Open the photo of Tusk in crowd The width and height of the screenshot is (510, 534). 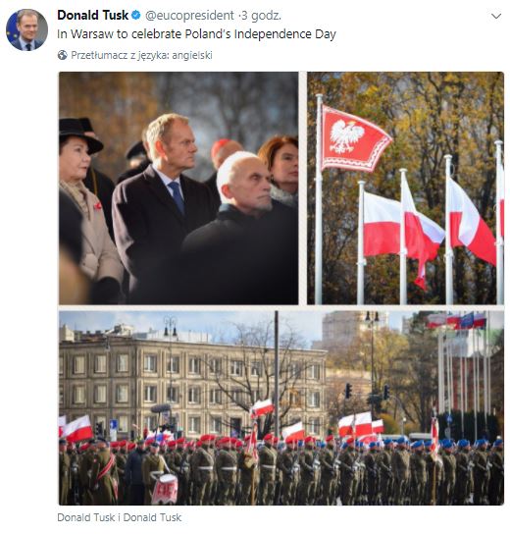pyautogui.click(x=178, y=188)
